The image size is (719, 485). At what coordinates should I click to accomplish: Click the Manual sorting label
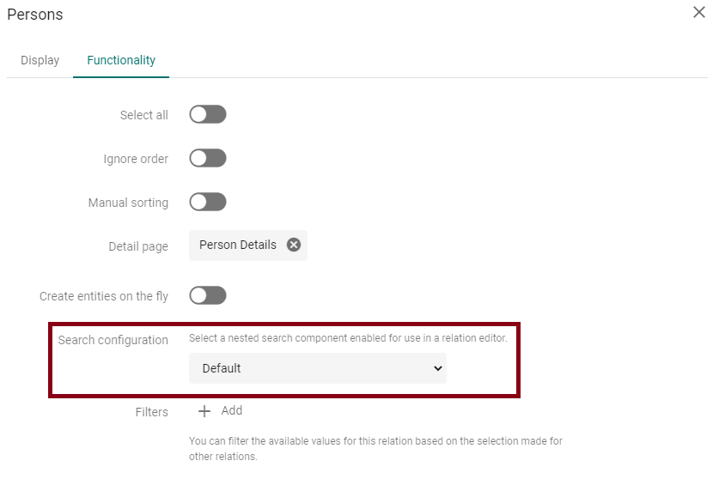click(128, 203)
